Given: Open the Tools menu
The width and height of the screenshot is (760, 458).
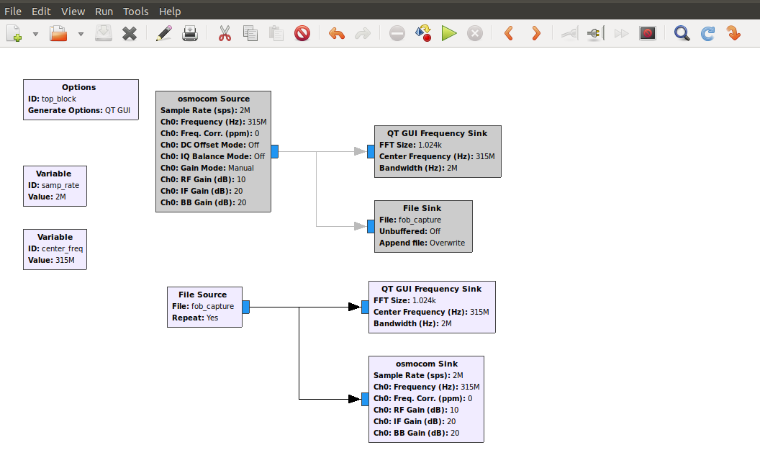Looking at the screenshot, I should click(x=136, y=11).
